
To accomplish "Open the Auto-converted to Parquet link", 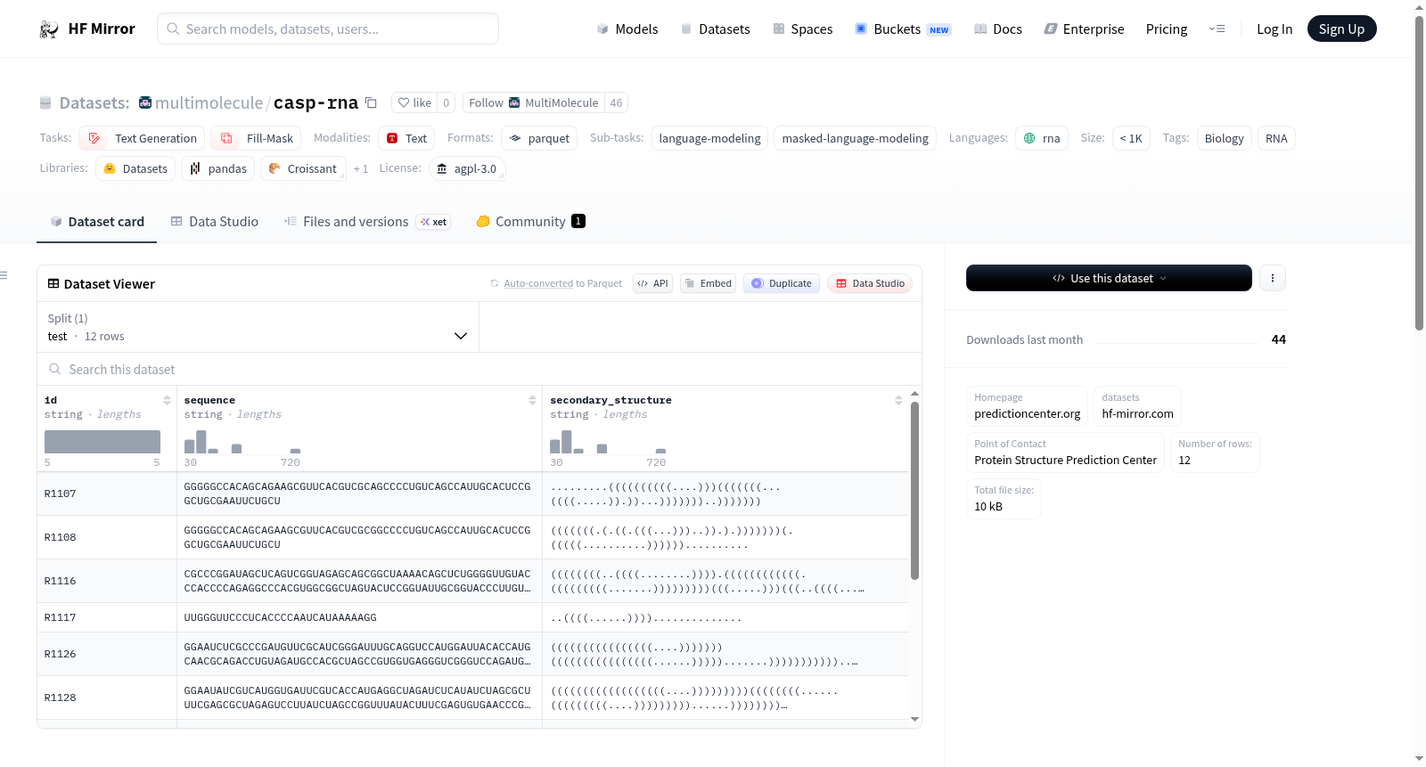I will (538, 284).
